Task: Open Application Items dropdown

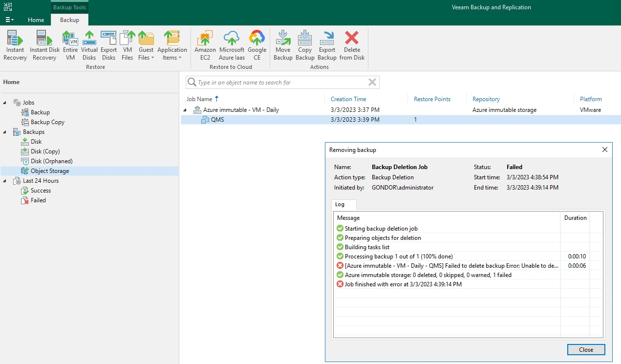Action: click(172, 45)
